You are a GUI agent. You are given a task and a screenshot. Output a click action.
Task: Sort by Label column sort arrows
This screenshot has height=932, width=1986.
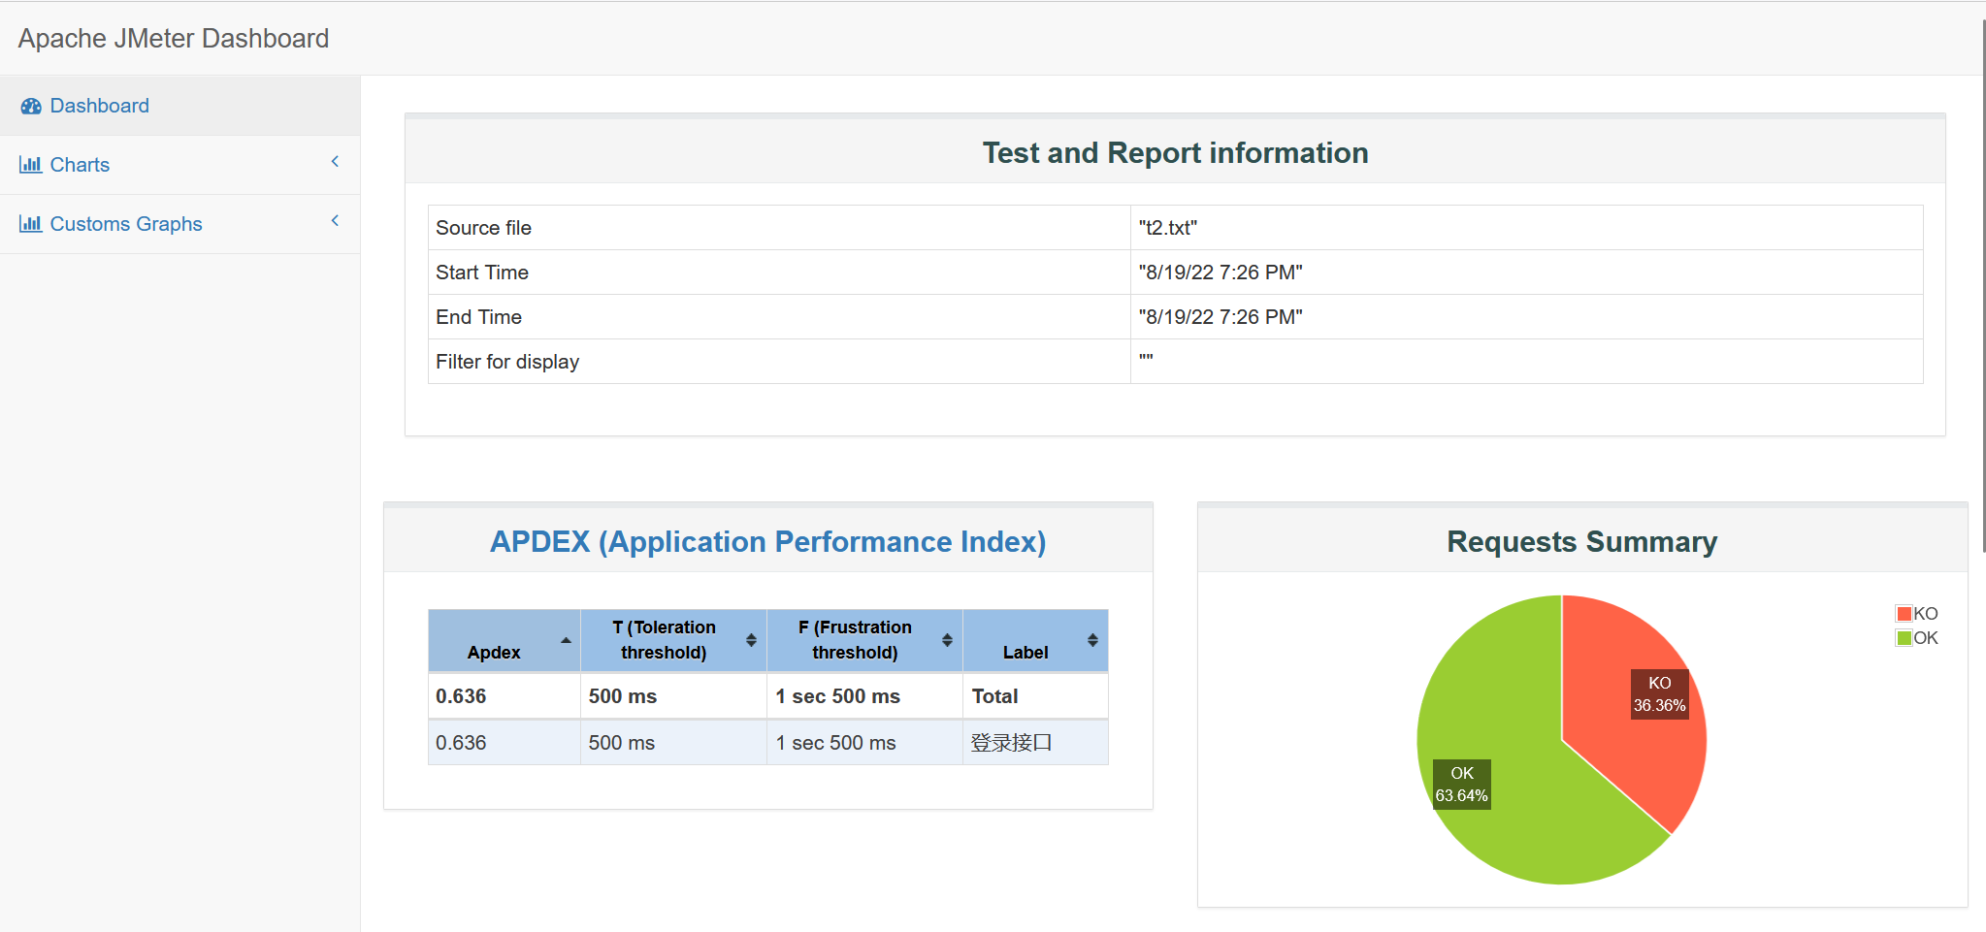click(1092, 640)
